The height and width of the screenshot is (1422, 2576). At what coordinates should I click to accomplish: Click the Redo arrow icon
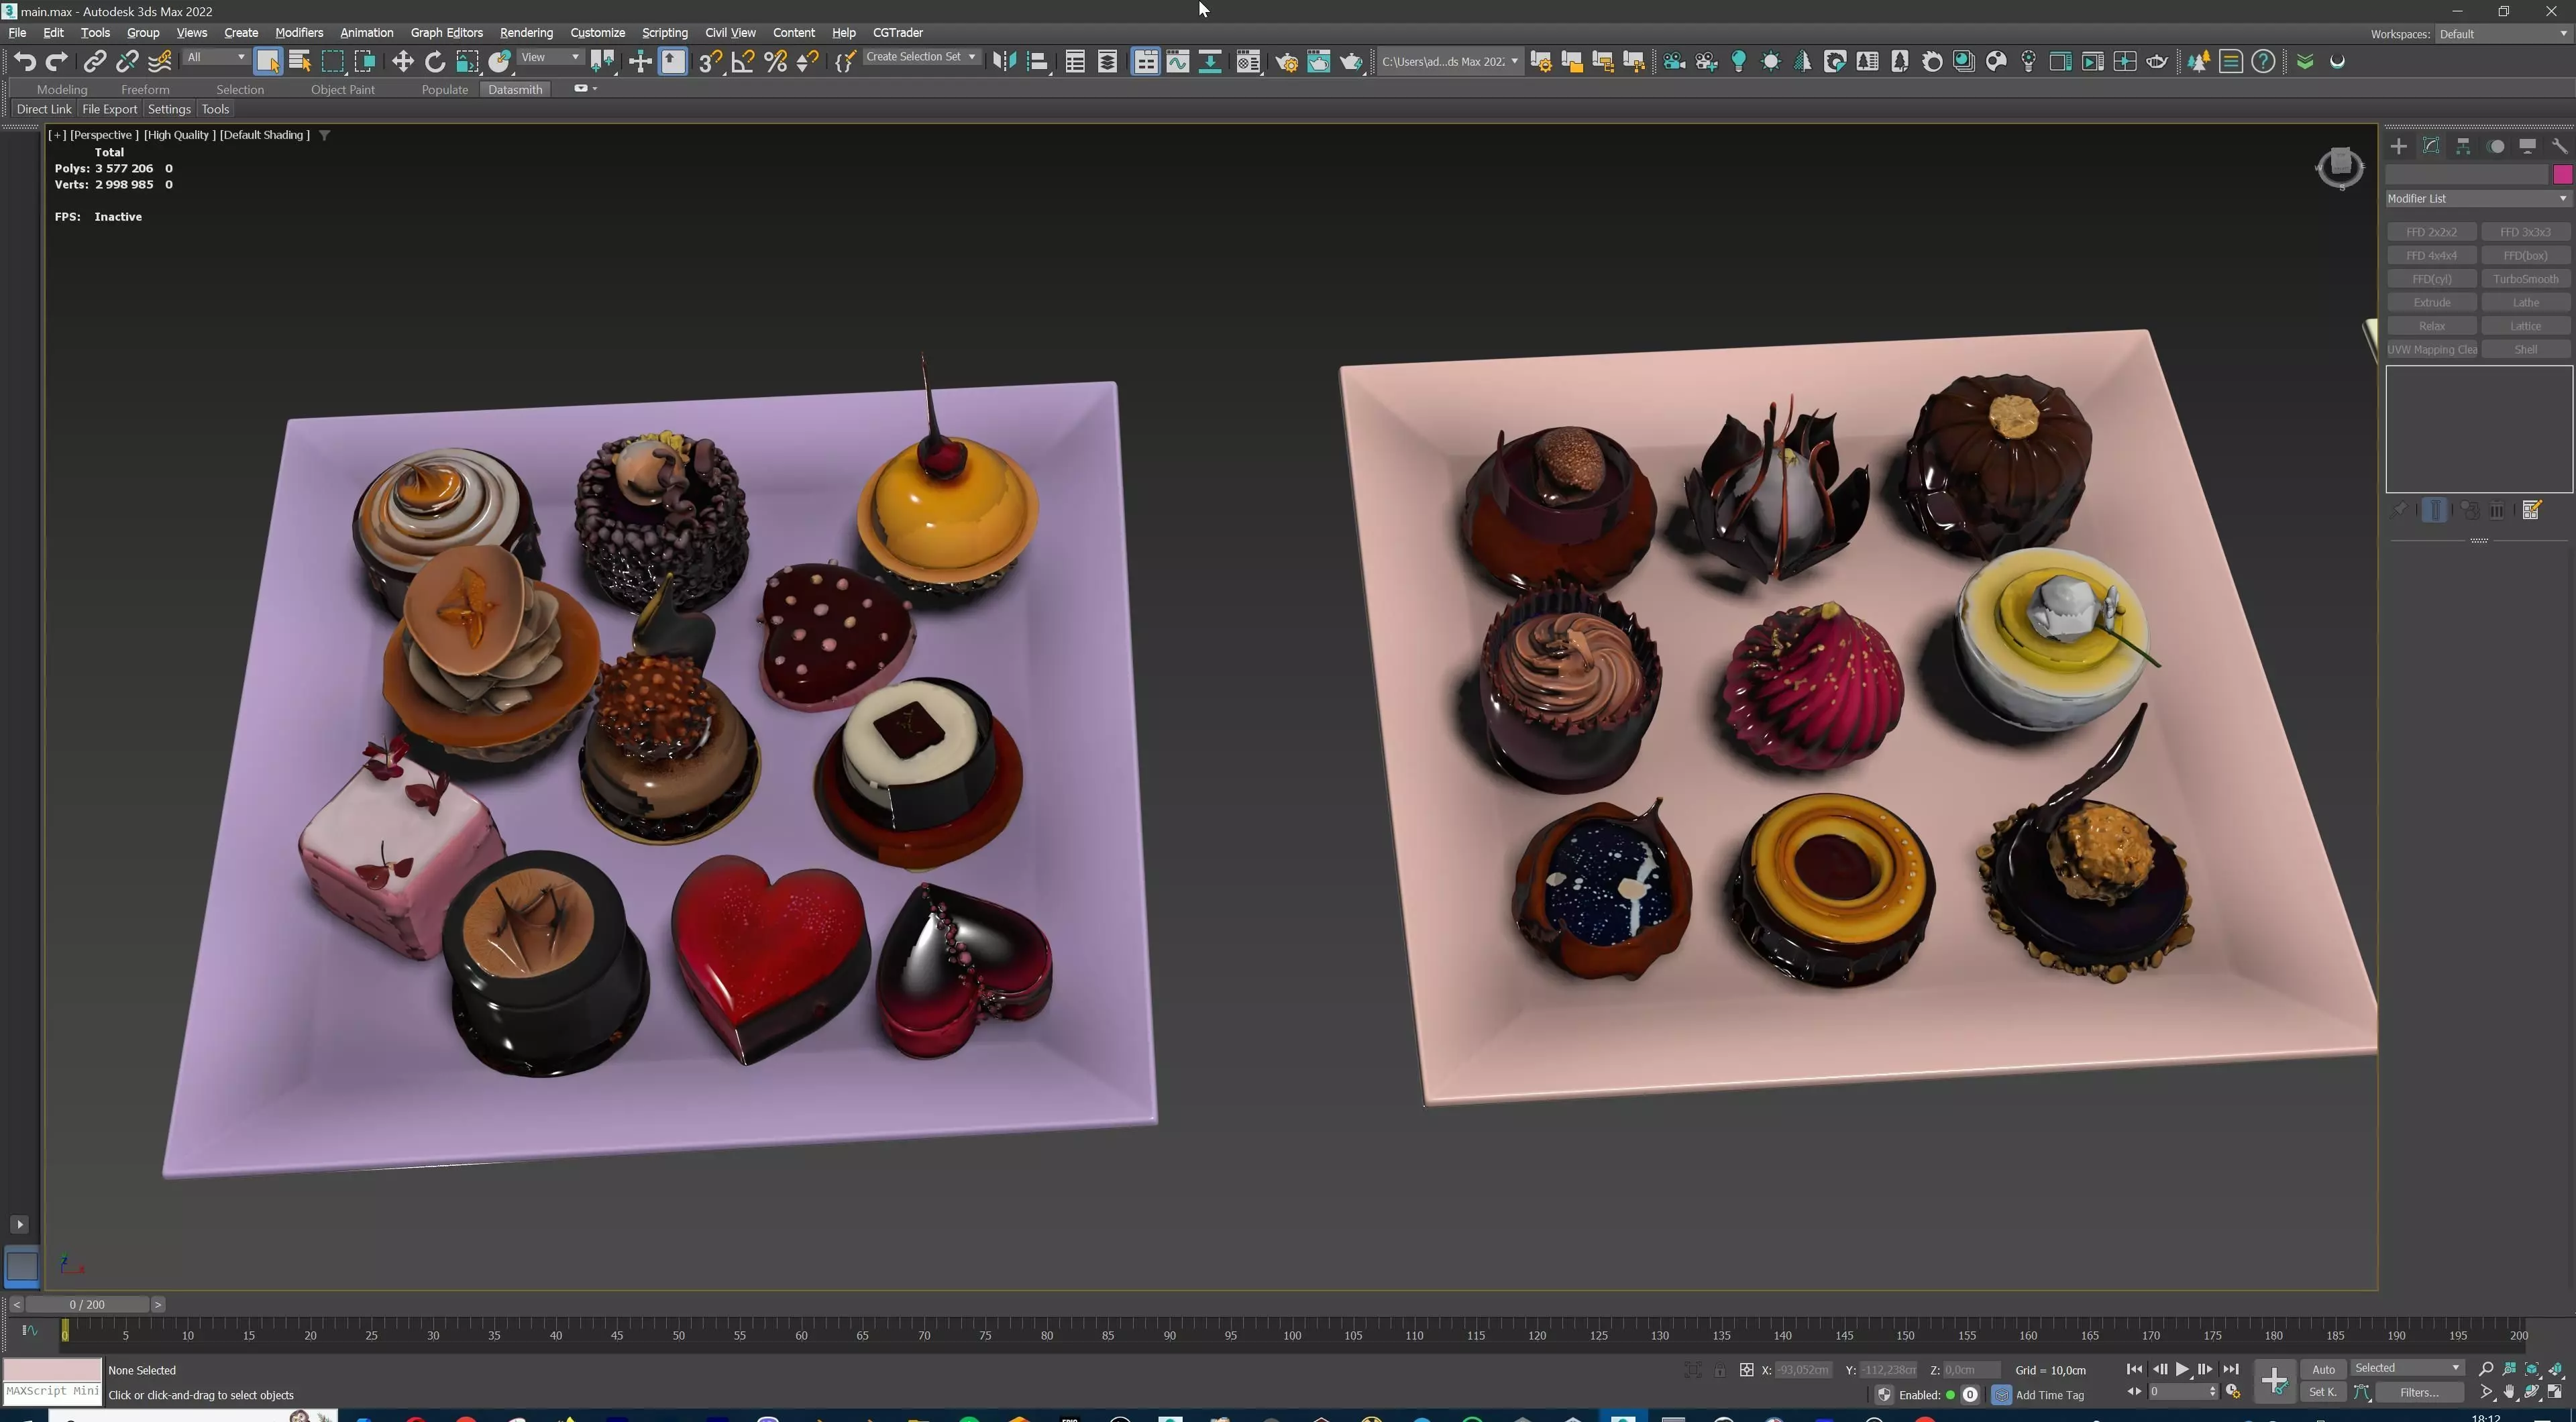pos(57,62)
